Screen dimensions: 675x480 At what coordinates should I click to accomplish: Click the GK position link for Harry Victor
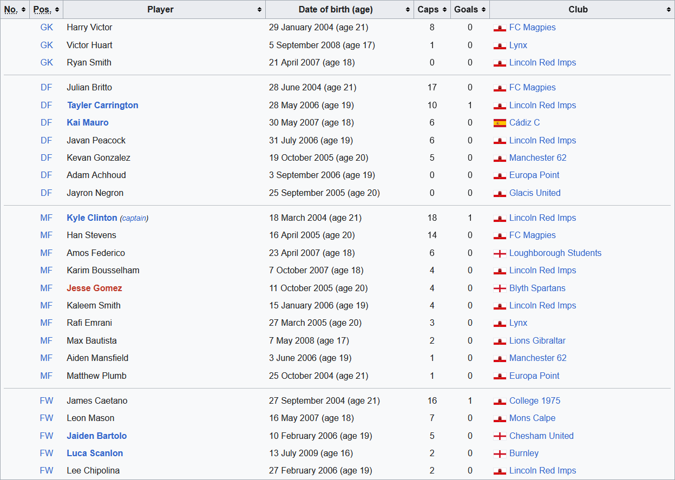click(47, 28)
